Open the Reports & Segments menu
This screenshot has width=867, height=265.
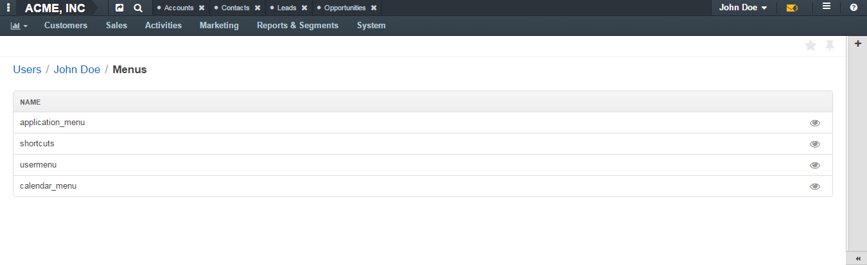click(297, 26)
